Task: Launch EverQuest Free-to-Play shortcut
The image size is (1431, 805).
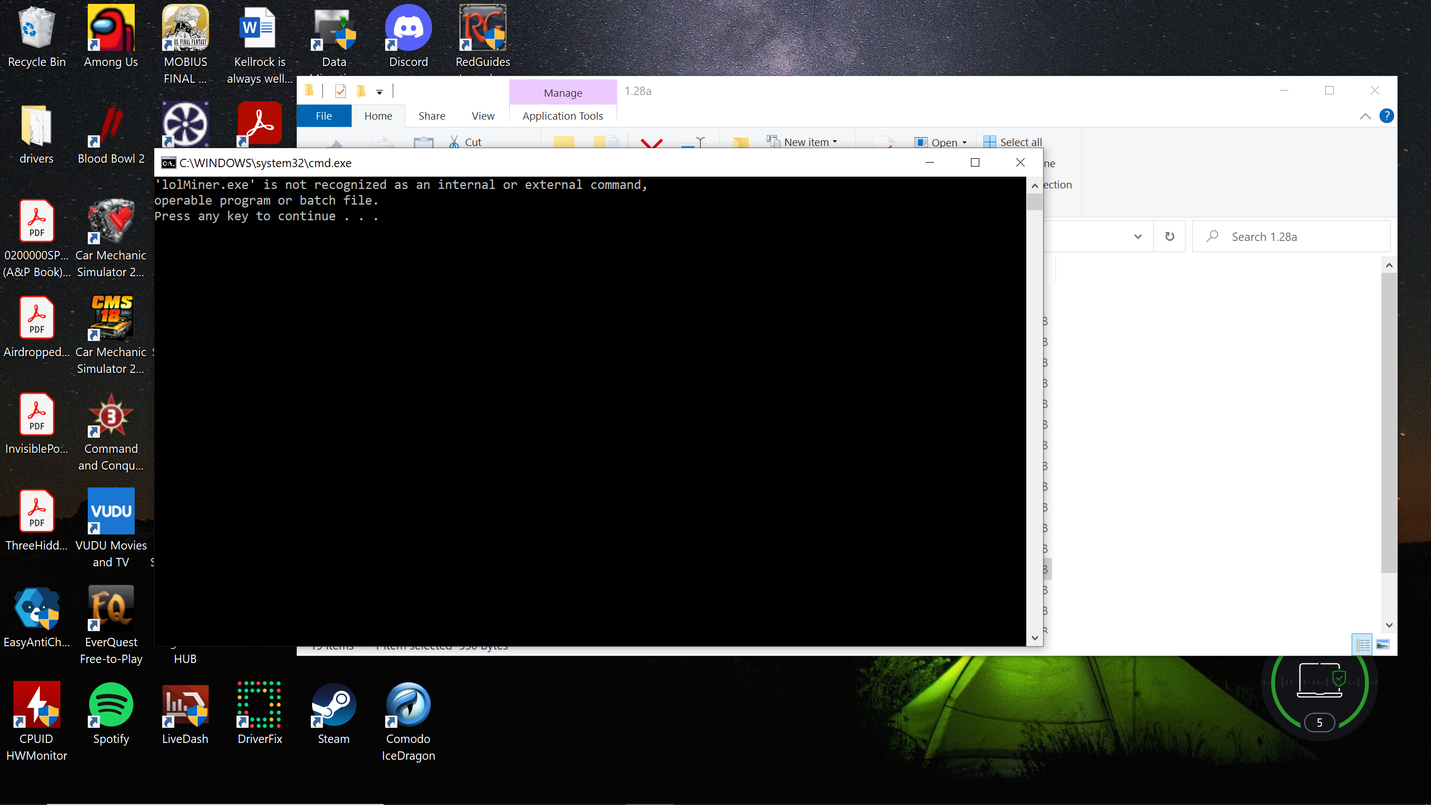Action: point(111,625)
